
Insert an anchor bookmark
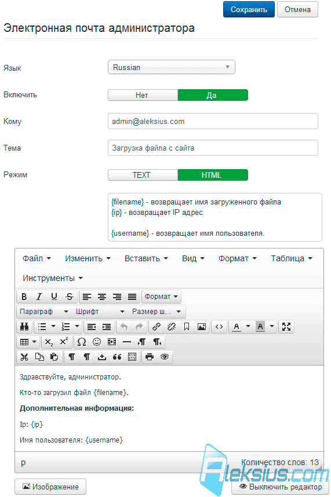(x=187, y=327)
